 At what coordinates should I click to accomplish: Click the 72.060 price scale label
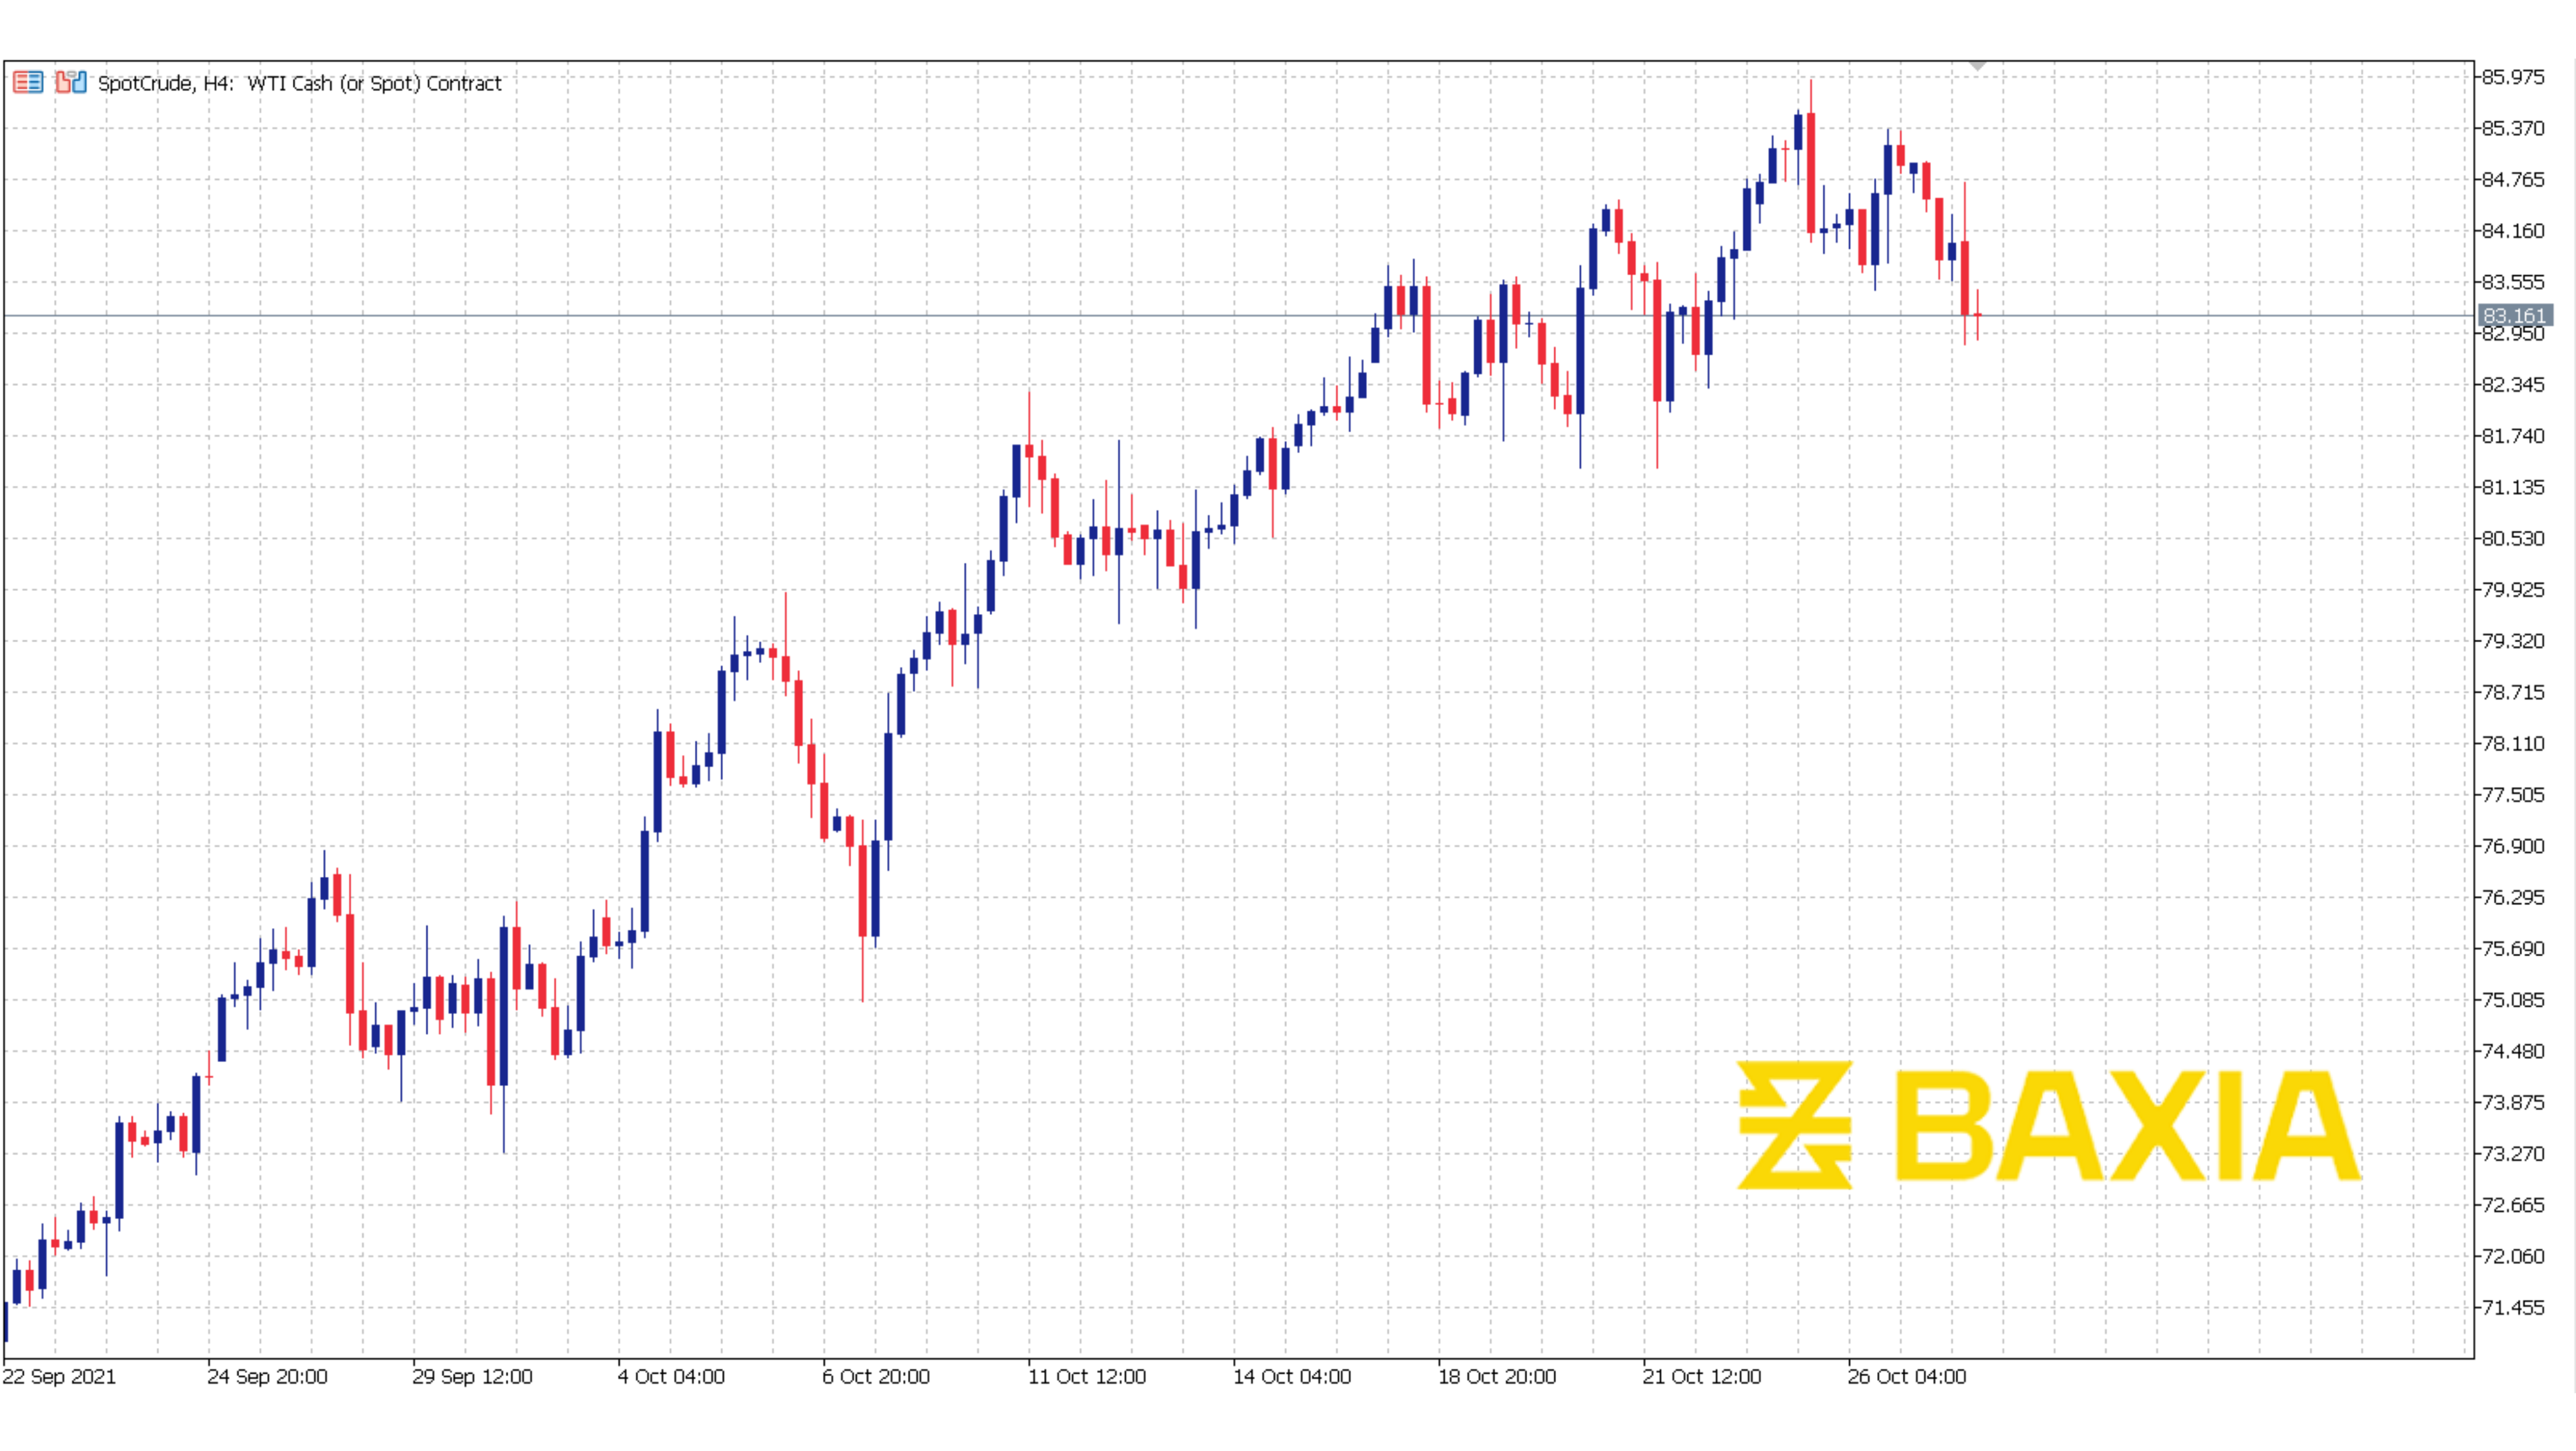pyautogui.click(x=2513, y=1257)
